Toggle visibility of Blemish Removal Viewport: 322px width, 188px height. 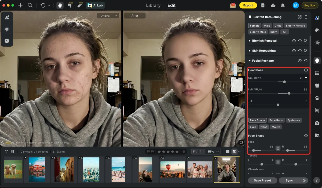click(x=294, y=40)
